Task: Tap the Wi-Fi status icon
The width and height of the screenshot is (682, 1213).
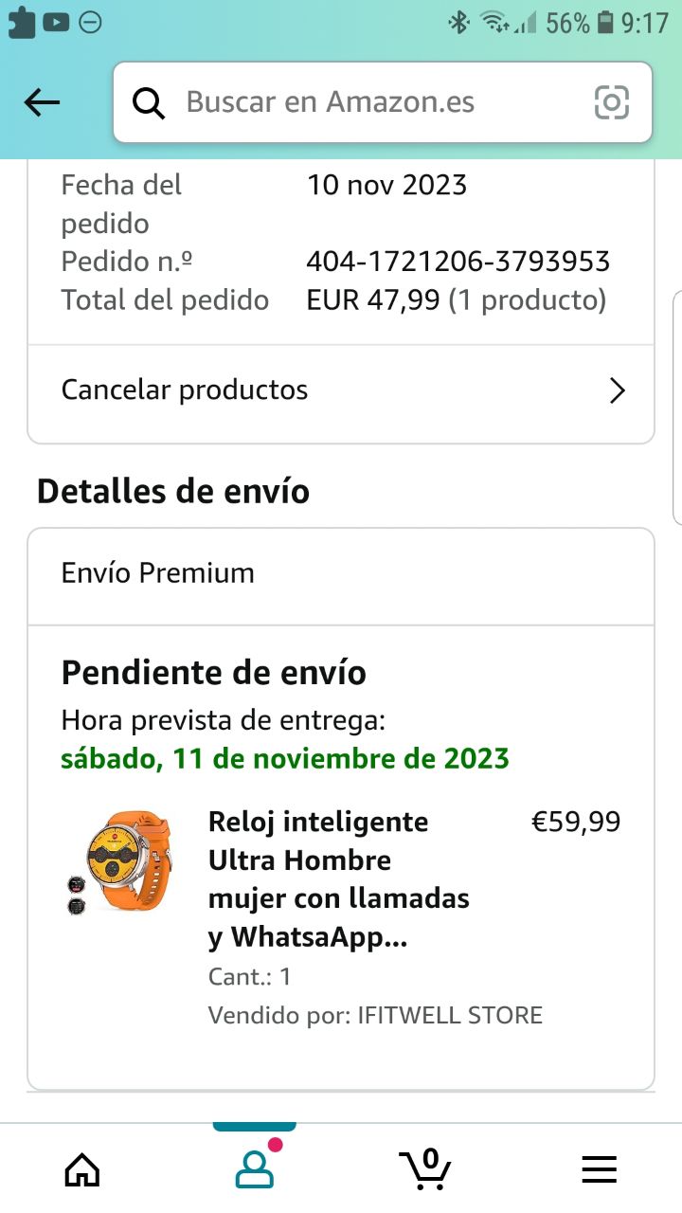Action: click(494, 23)
